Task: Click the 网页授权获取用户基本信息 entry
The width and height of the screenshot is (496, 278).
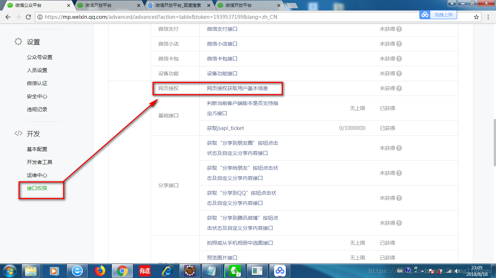Action: tap(237, 88)
